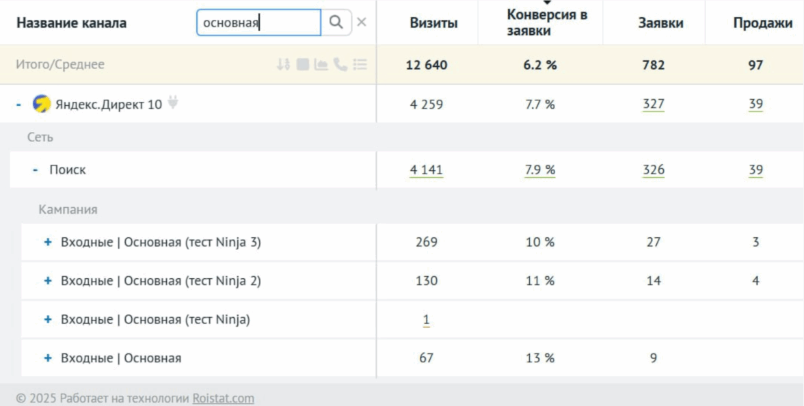Click the phone calls icon in totals row
The height and width of the screenshot is (406, 804).
pos(340,65)
